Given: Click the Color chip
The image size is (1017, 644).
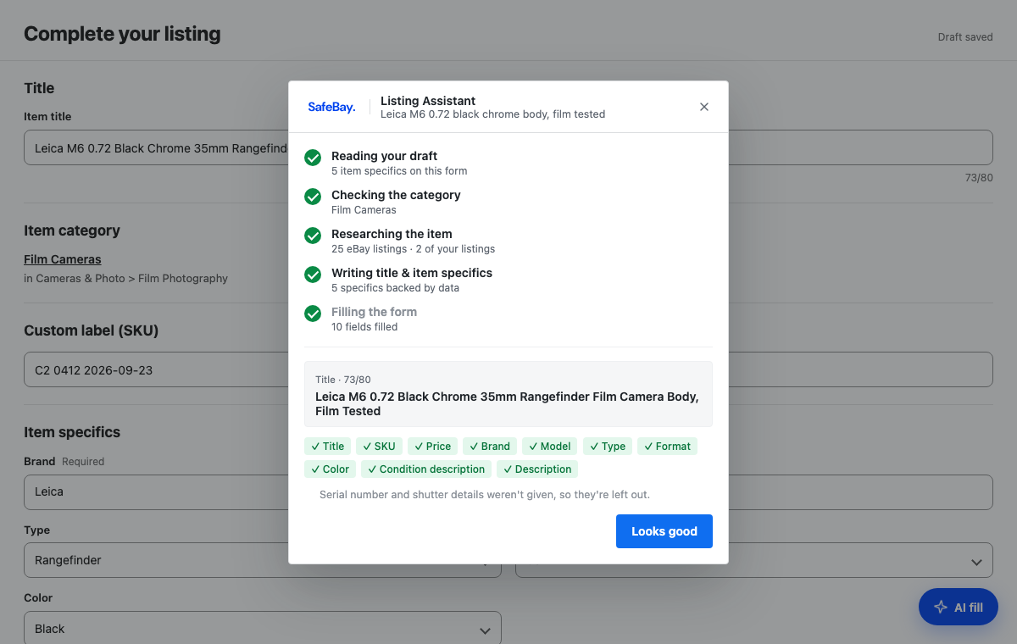Looking at the screenshot, I should pos(330,469).
